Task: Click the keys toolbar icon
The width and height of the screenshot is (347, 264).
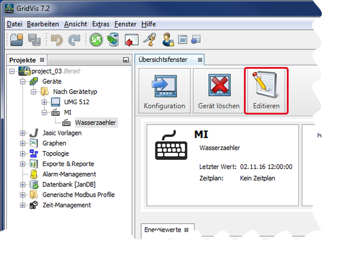Action: (150, 39)
